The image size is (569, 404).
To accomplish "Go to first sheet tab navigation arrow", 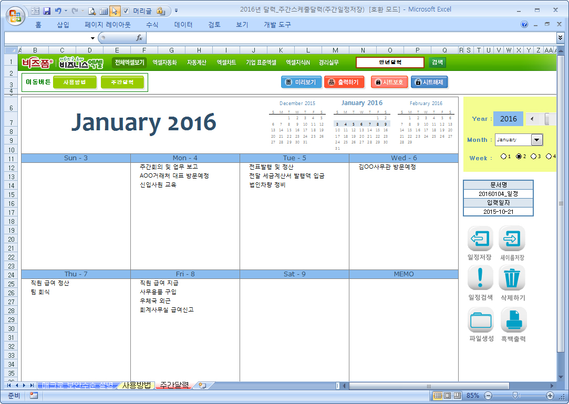I will click(9, 386).
